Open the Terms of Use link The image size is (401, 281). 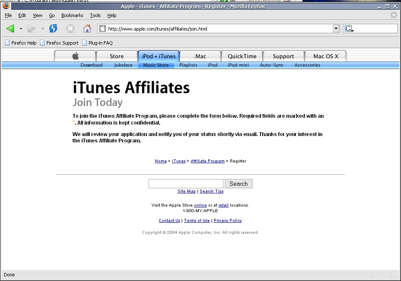pos(197,221)
